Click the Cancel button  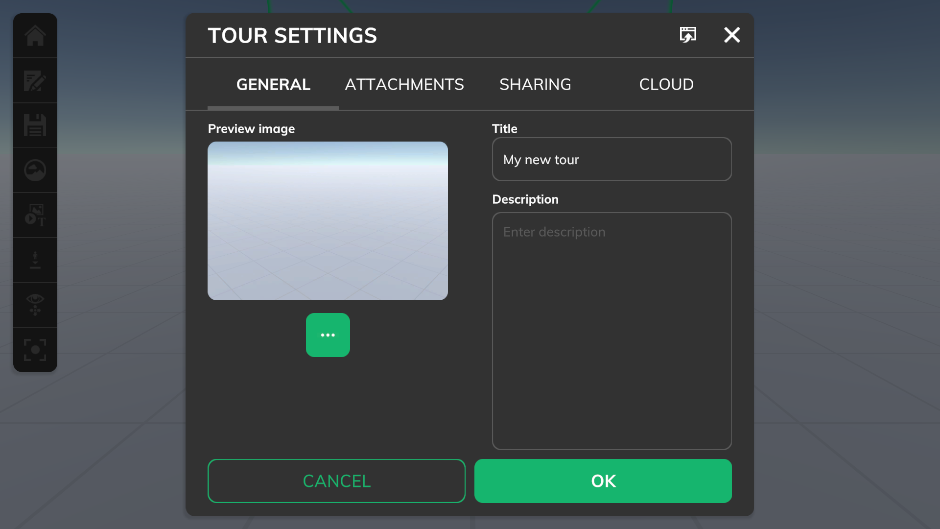(336, 481)
